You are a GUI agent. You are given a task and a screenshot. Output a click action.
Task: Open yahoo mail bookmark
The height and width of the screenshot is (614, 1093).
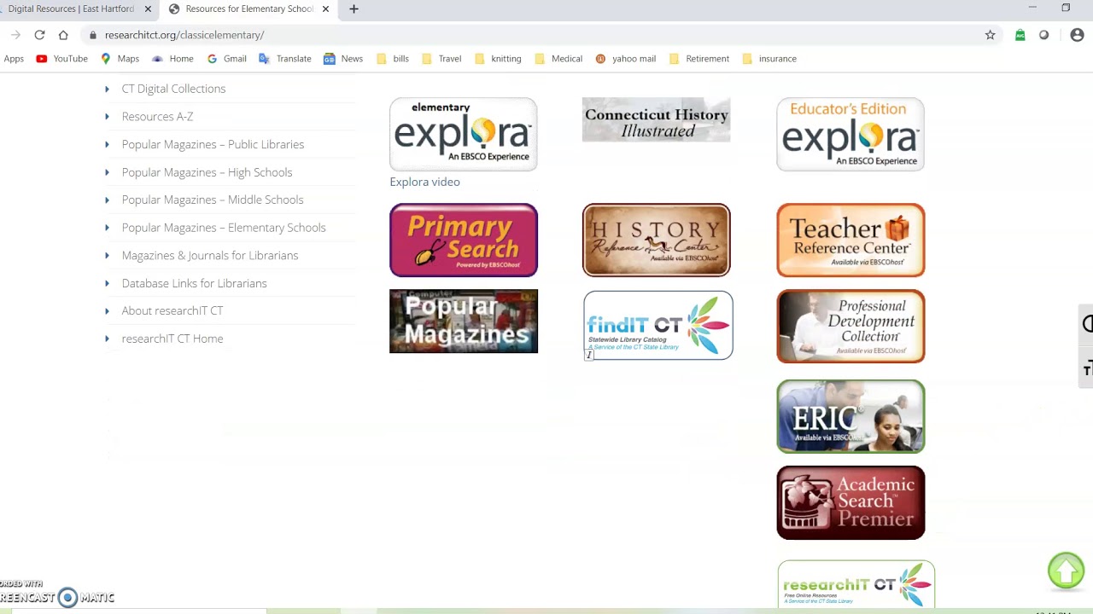pos(626,59)
